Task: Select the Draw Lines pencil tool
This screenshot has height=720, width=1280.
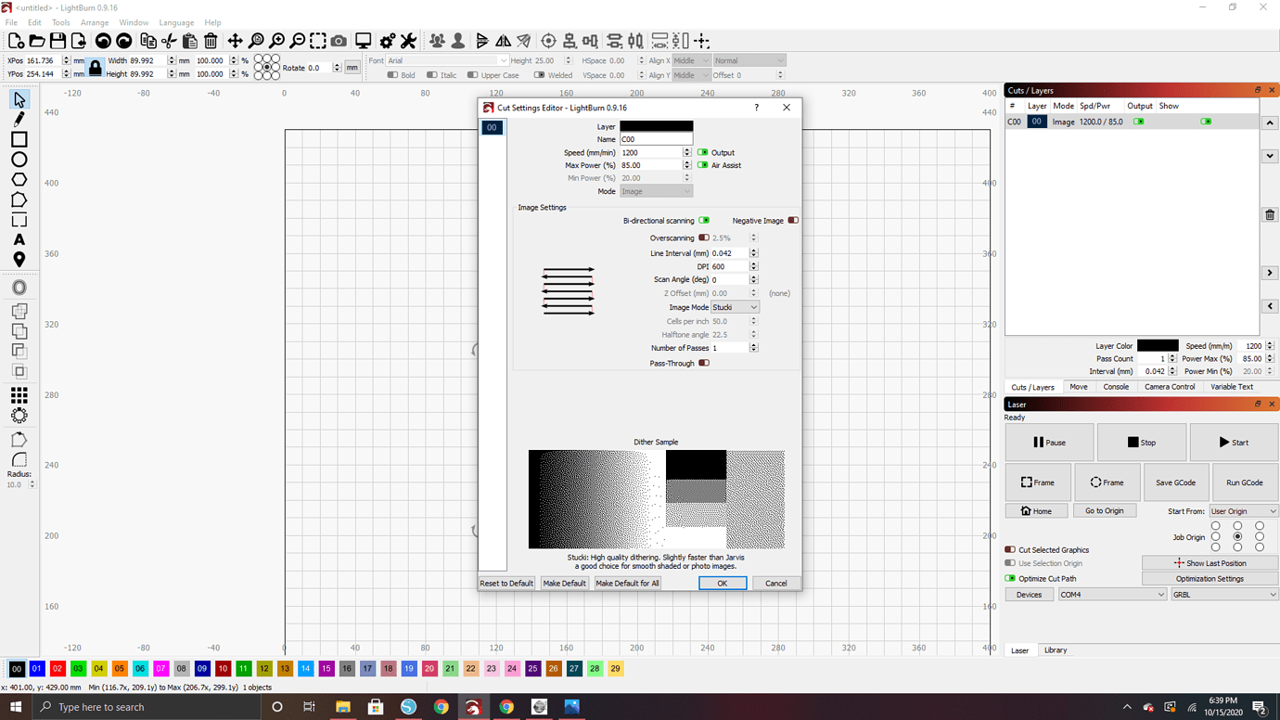Action: click(x=19, y=119)
